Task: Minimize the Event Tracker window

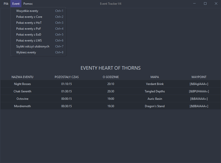Action: 194,4
